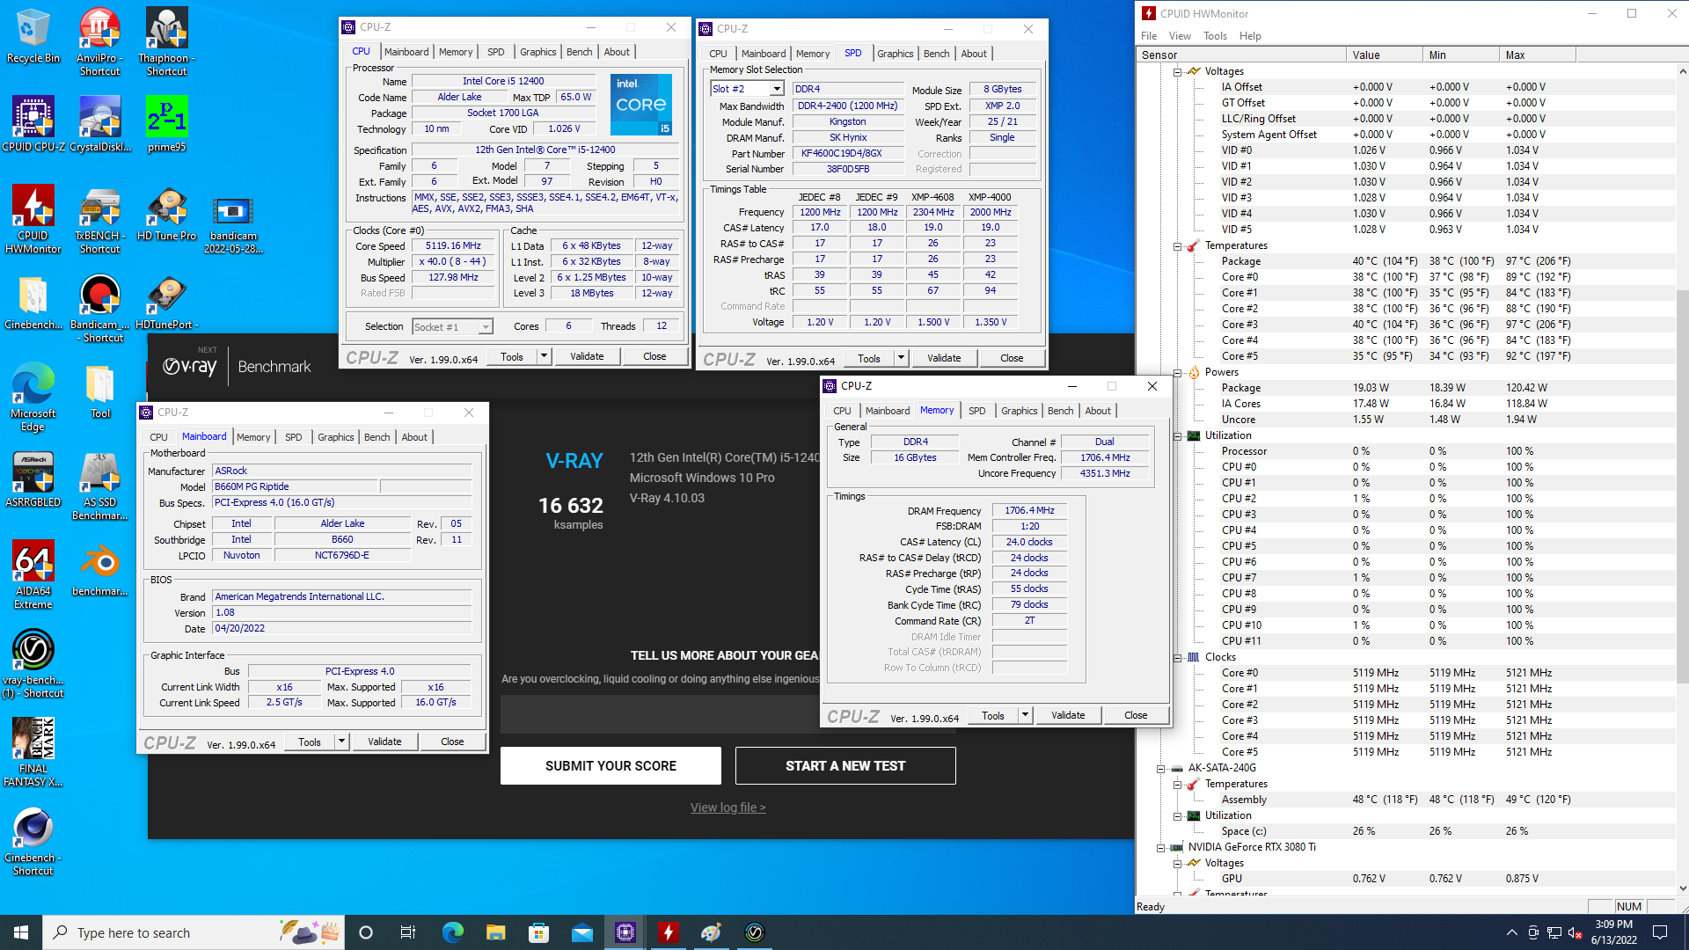
Task: Open Task View on the taskbar
Action: (x=408, y=932)
